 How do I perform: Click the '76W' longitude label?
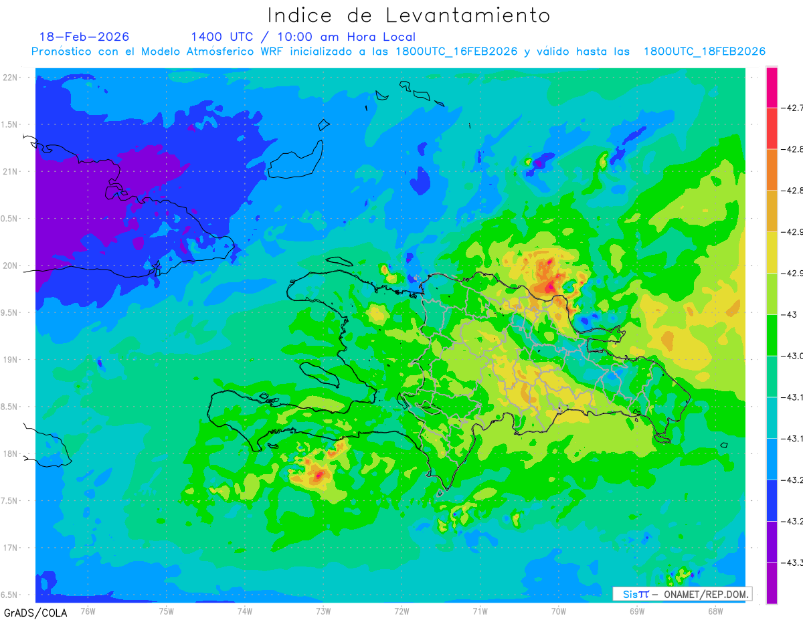pyautogui.click(x=88, y=611)
